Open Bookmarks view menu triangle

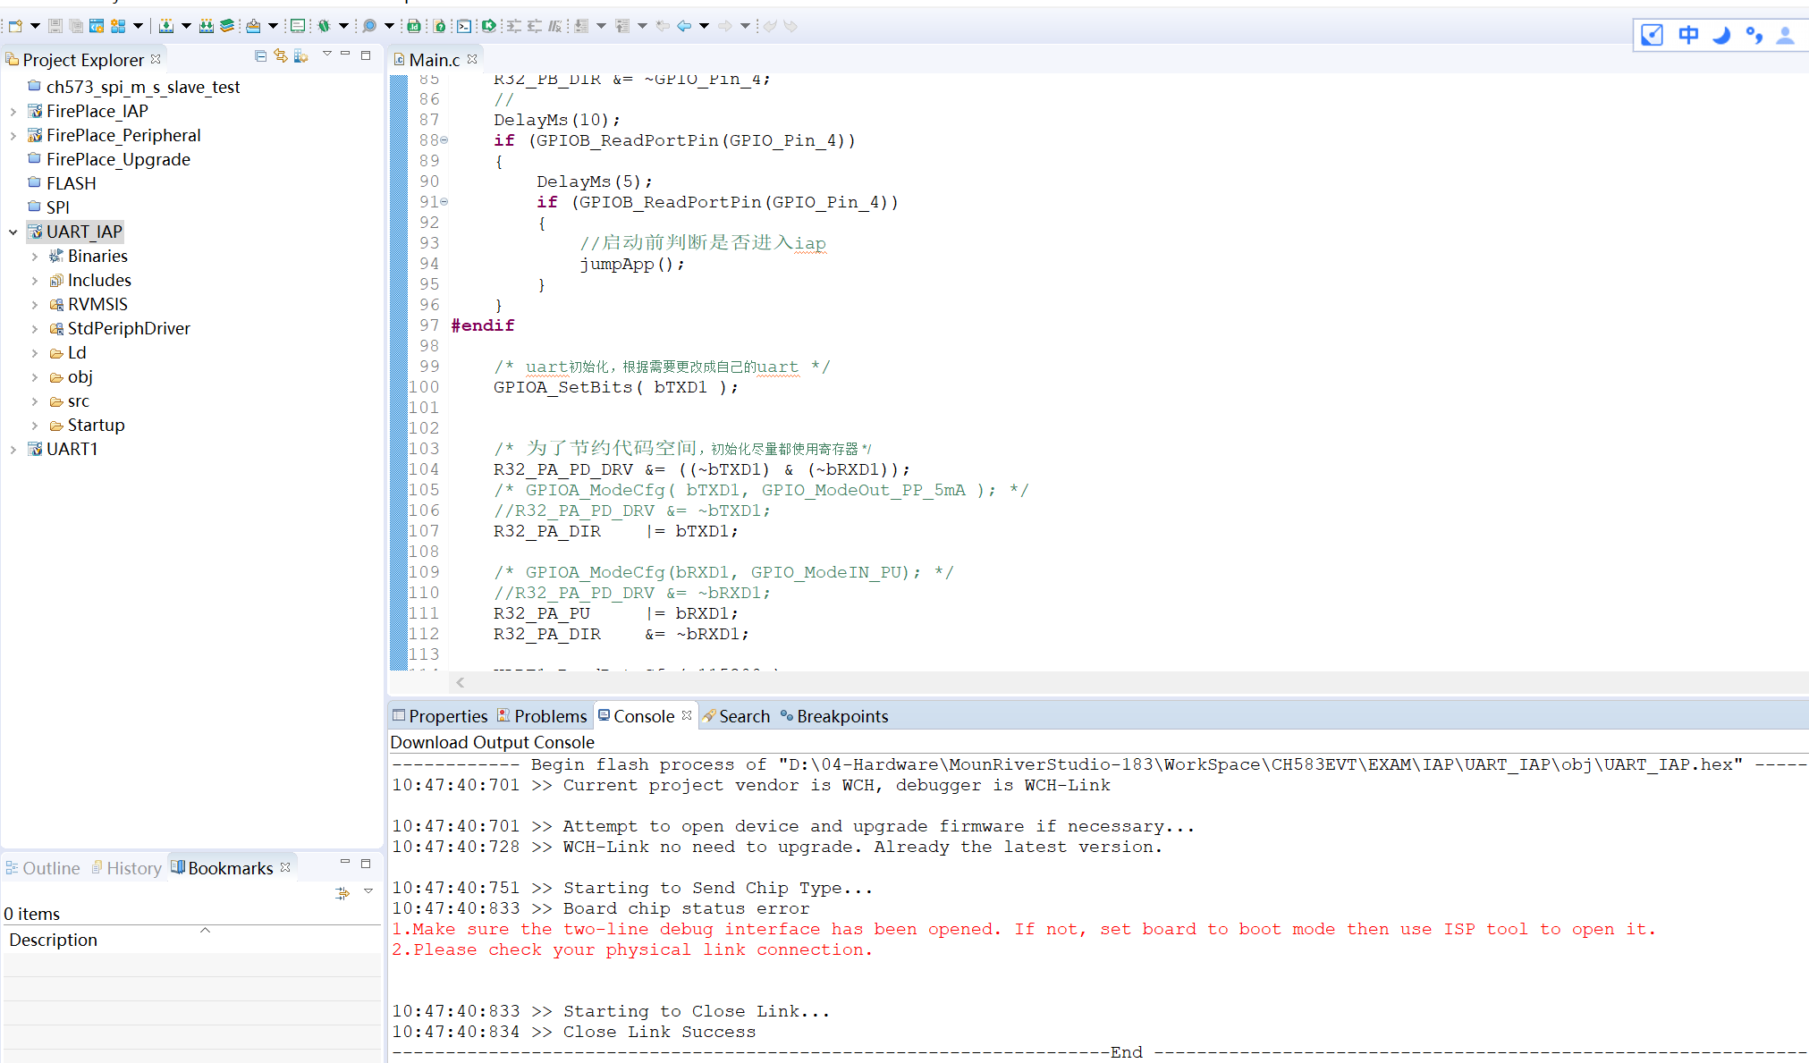coord(368,891)
